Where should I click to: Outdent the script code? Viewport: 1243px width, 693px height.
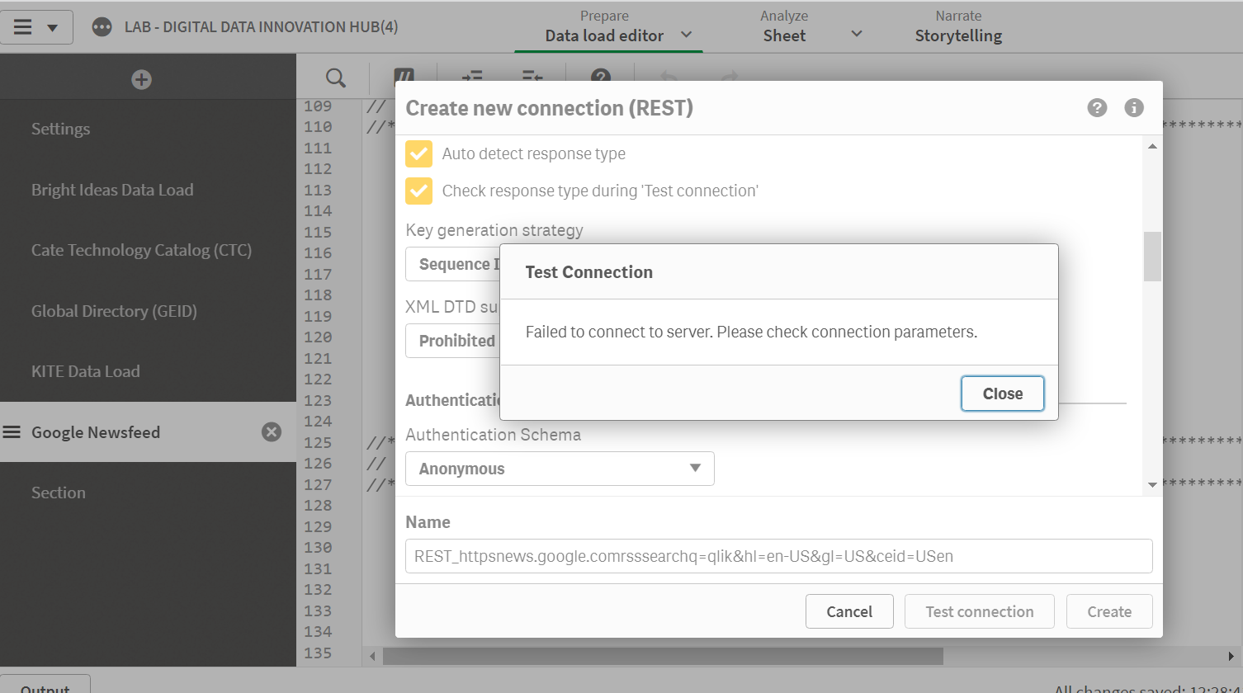pos(532,78)
